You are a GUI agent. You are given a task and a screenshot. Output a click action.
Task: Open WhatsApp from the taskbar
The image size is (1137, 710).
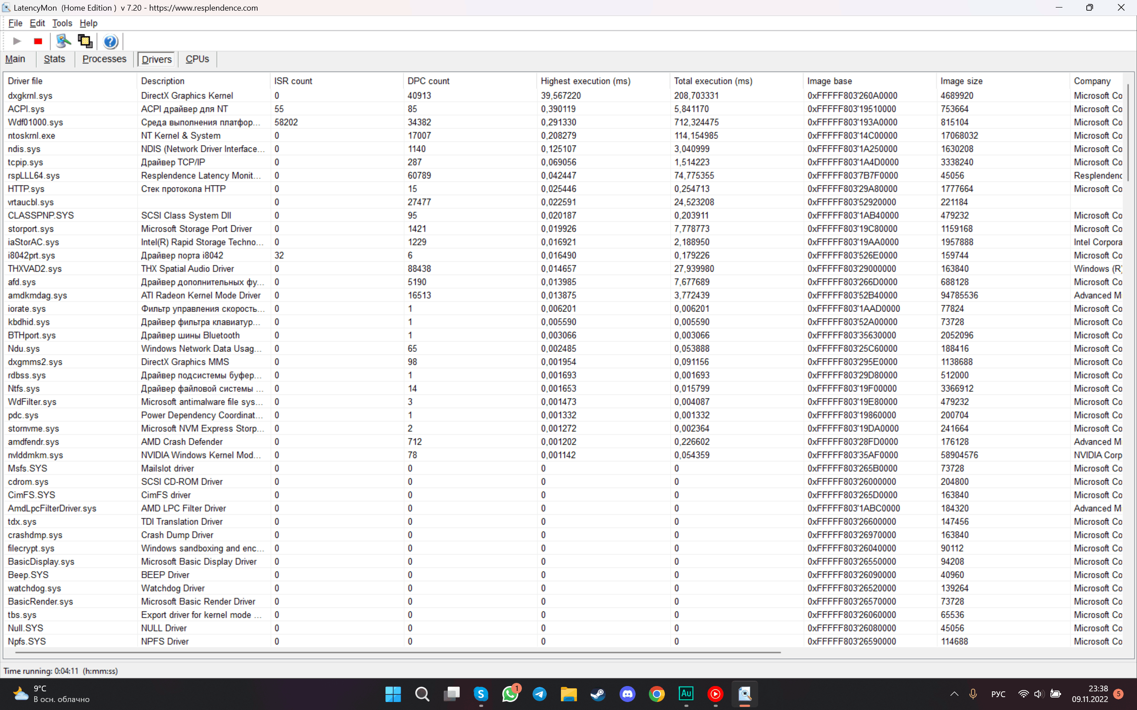point(510,694)
